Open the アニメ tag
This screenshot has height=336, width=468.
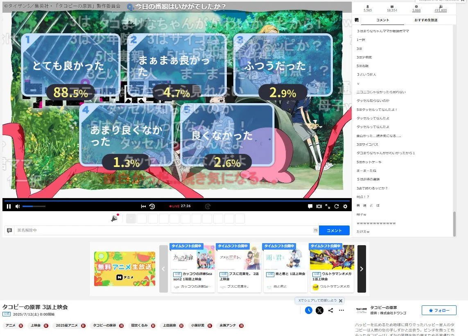[x=11, y=325]
